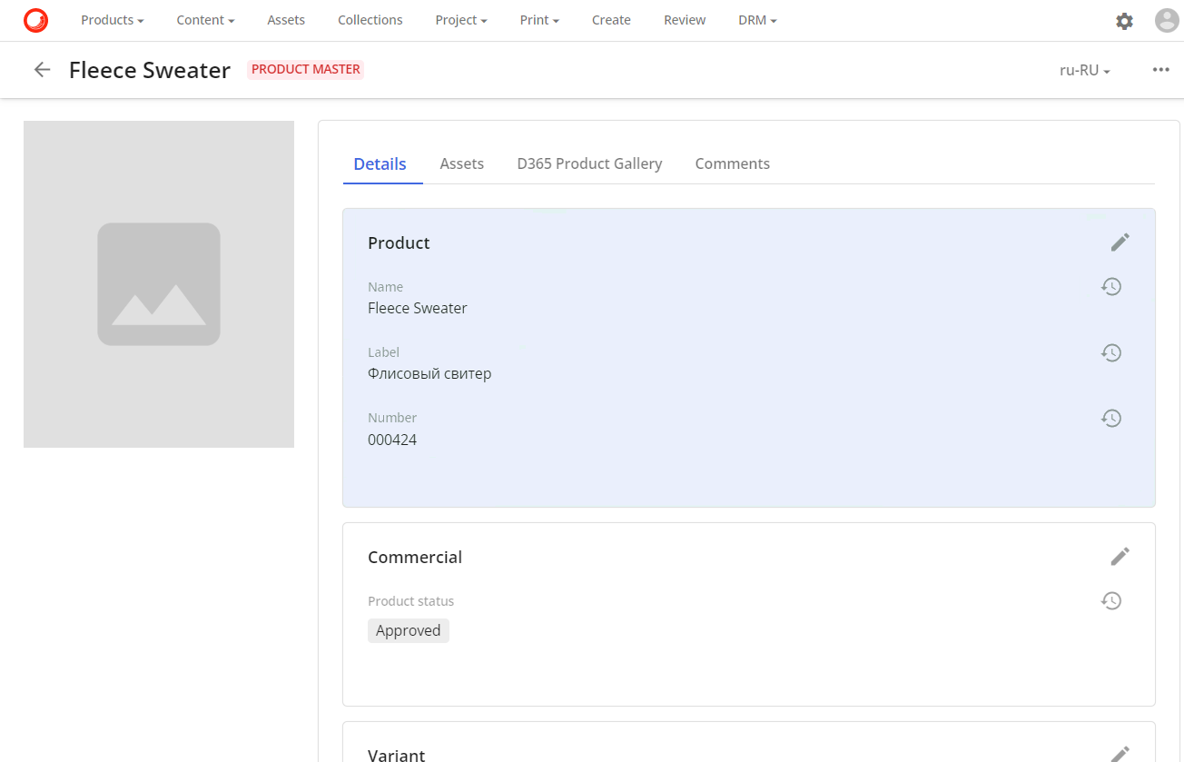Open Review in the top navigation
Screen dimensions: 1184x762
[x=685, y=20]
